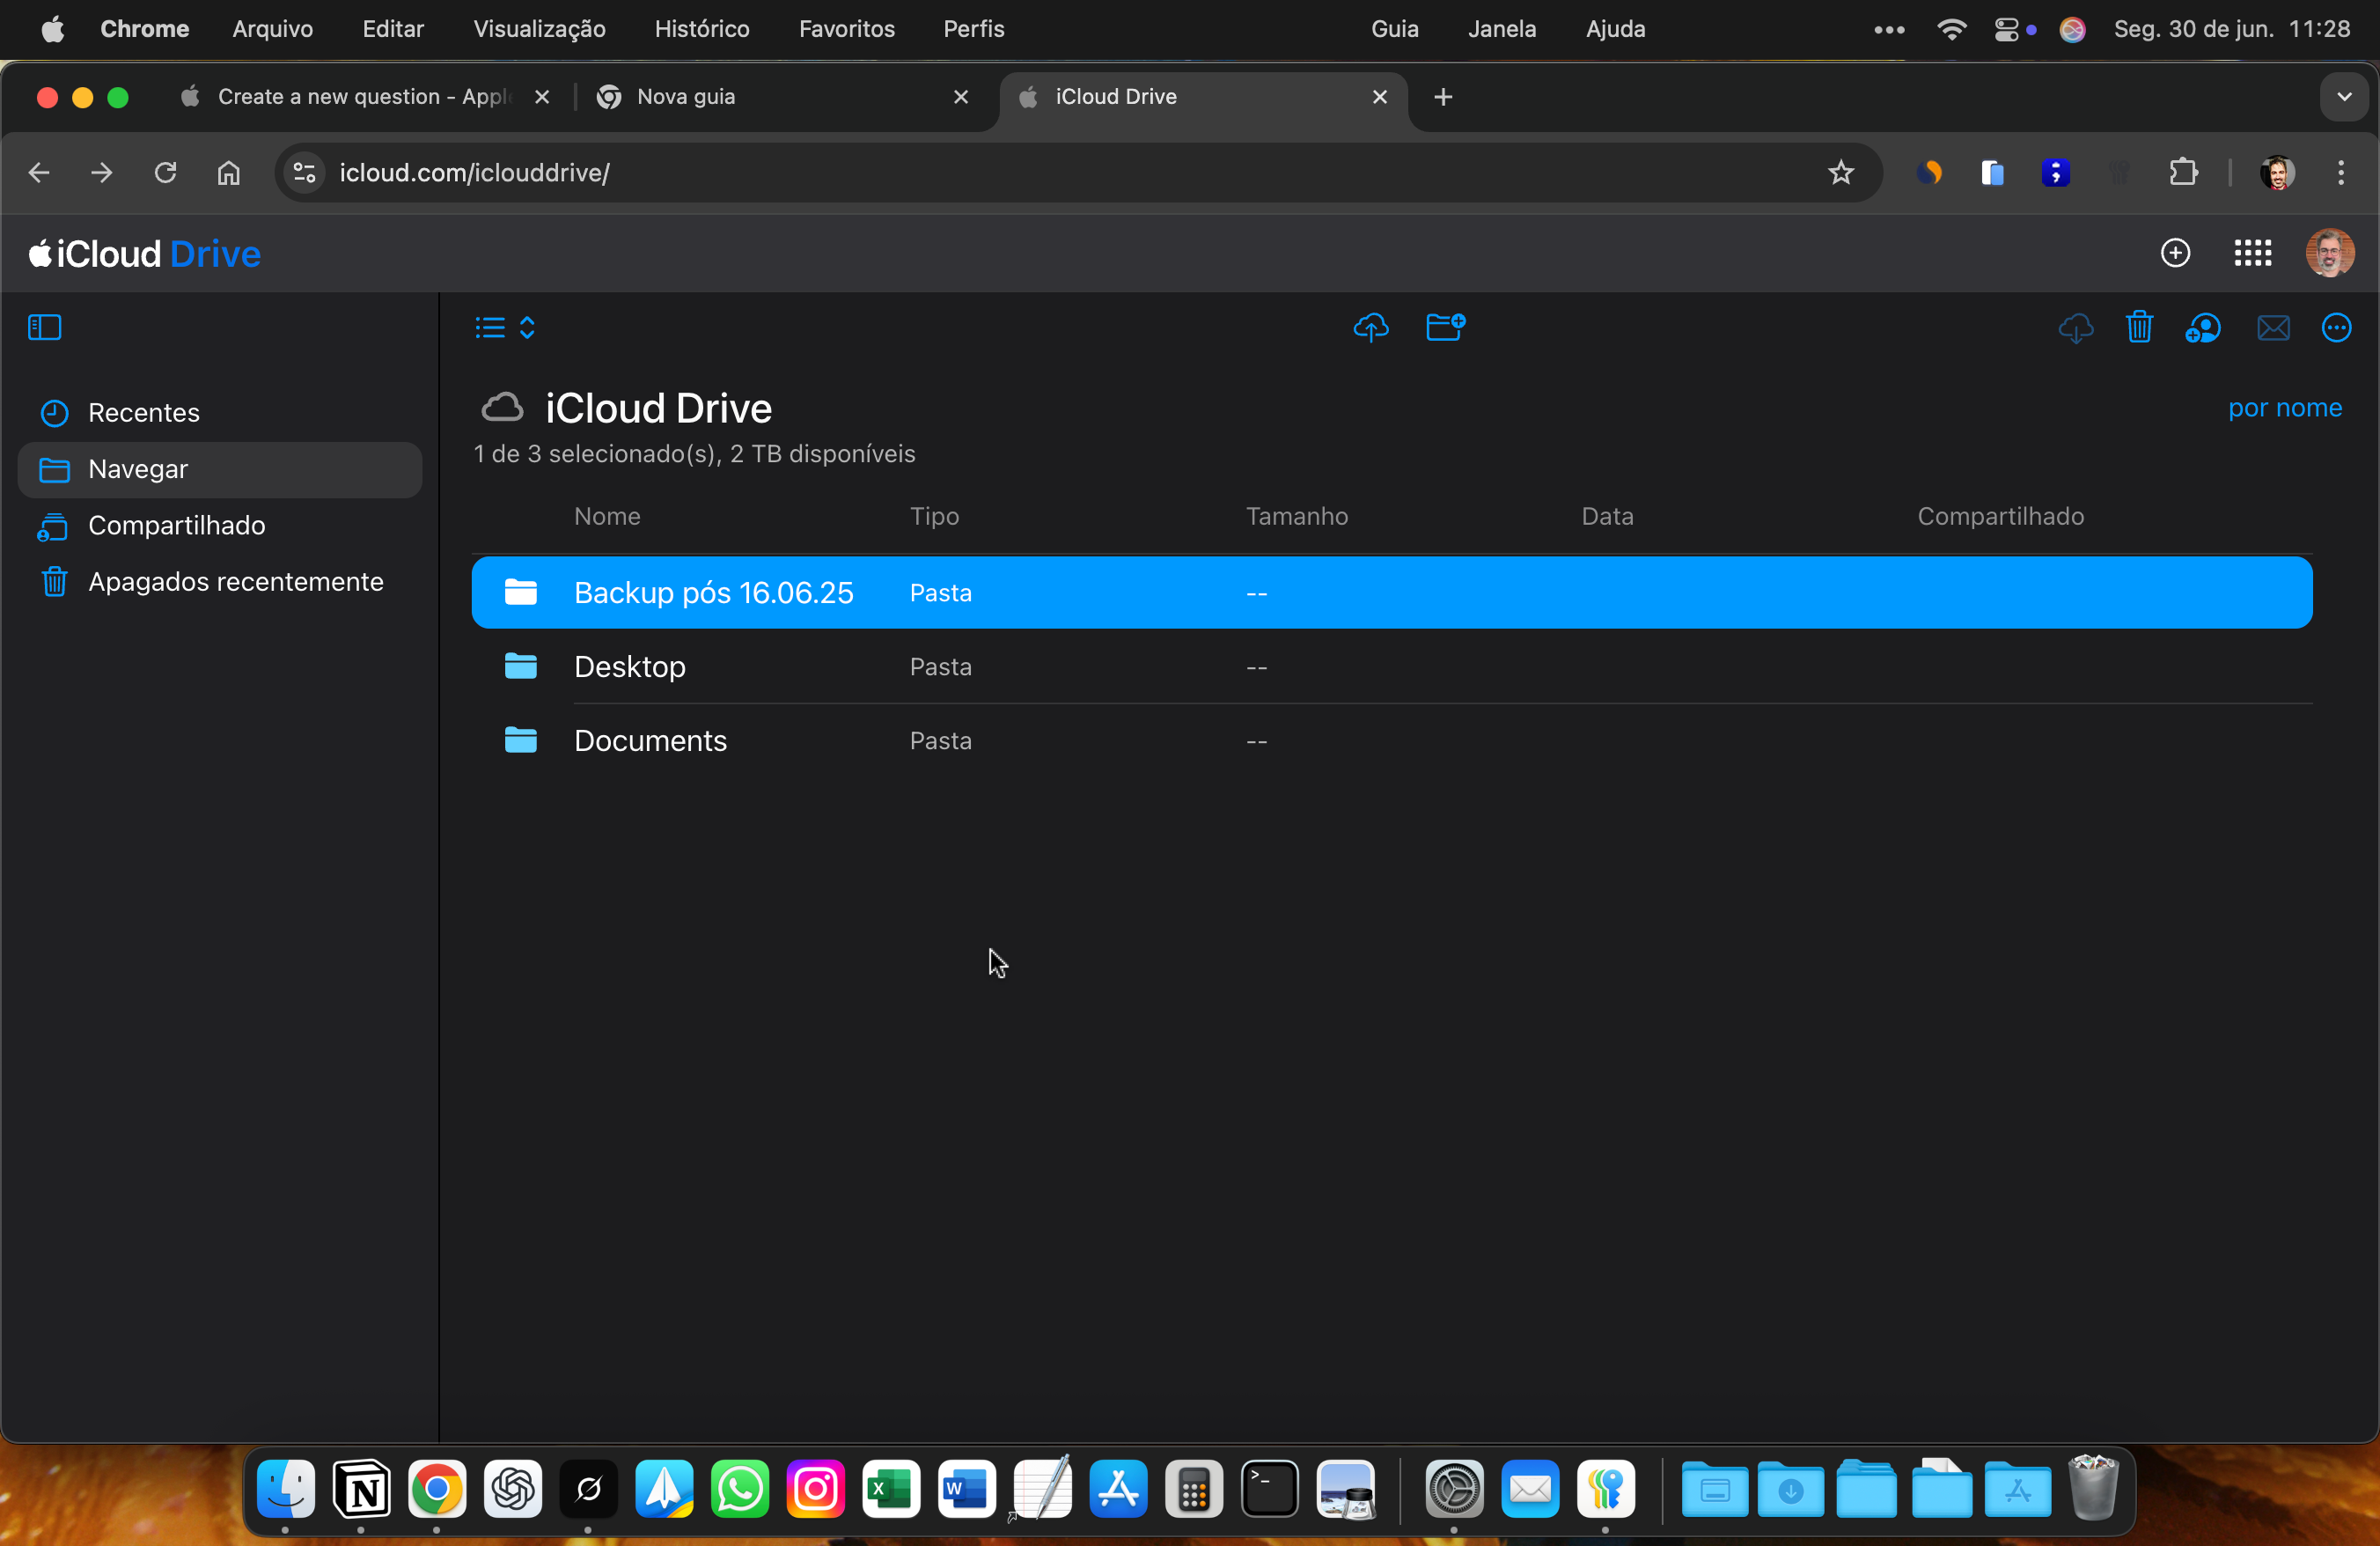Viewport: 2380px width, 1546px height.
Task: Open the iCloud apps grid launcher
Action: point(2252,253)
